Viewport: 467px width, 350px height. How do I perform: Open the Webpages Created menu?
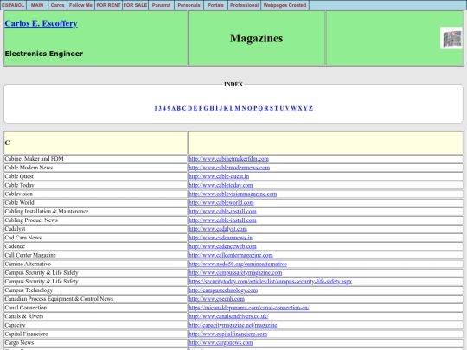pyautogui.click(x=285, y=5)
